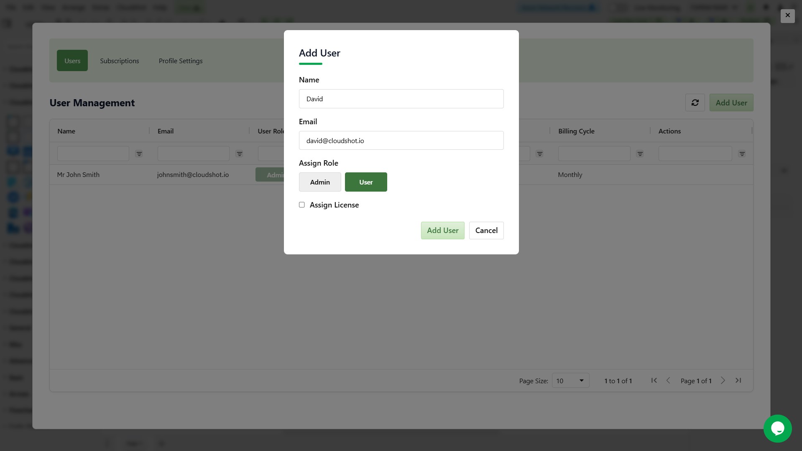Switch to the Profile Settings tab
The image size is (802, 451).
tap(181, 61)
